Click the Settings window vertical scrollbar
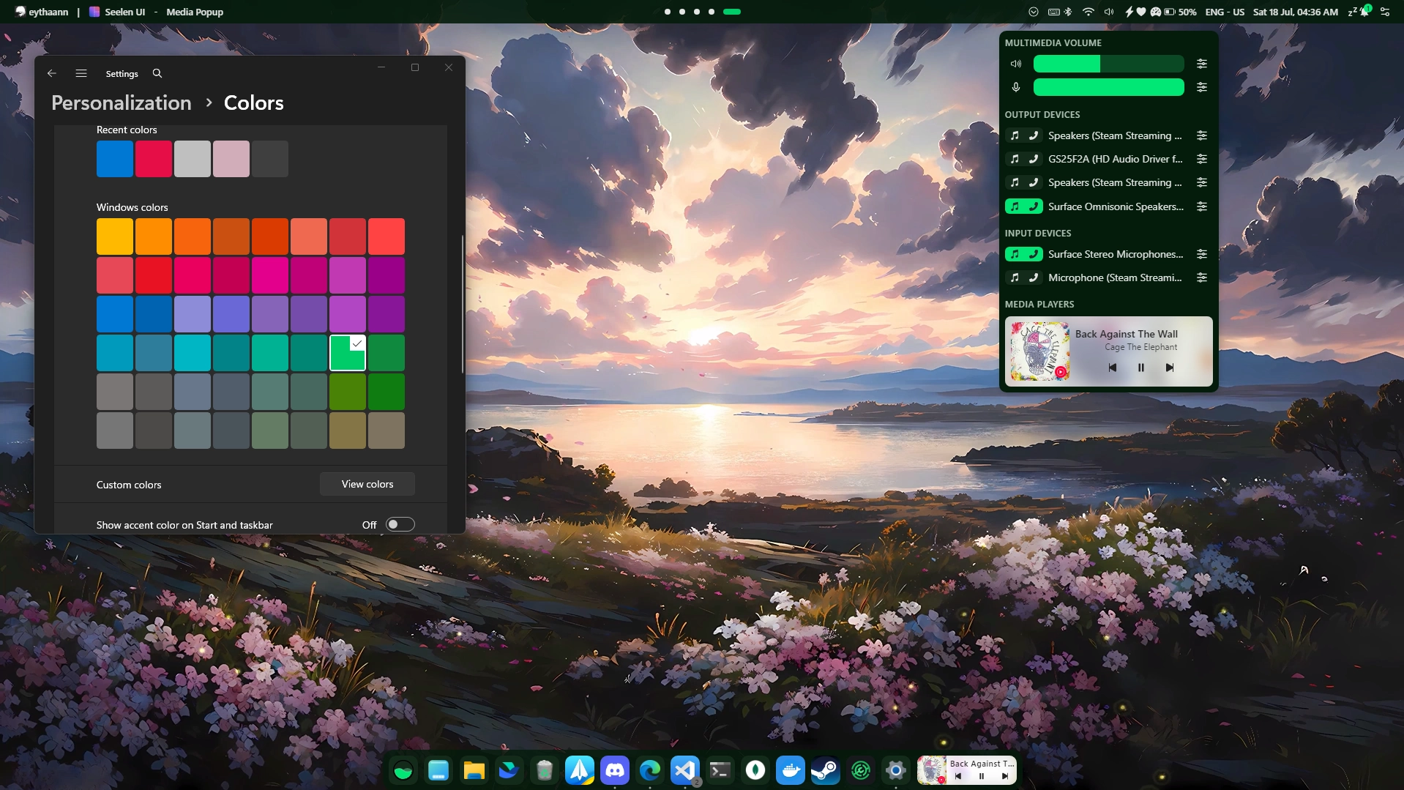 (x=463, y=304)
